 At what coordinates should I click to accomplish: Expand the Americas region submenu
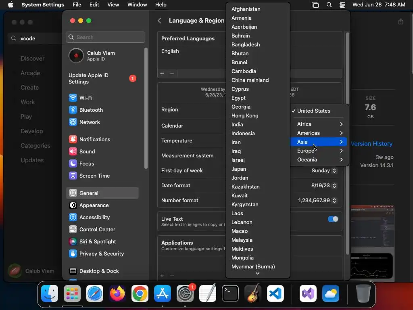319,133
